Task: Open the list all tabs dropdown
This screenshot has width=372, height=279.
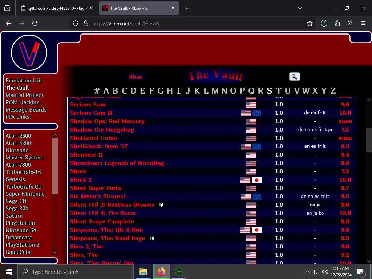Action: 300,8
